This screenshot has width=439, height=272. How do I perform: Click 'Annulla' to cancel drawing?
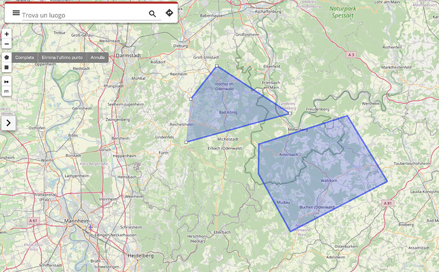pyautogui.click(x=97, y=58)
